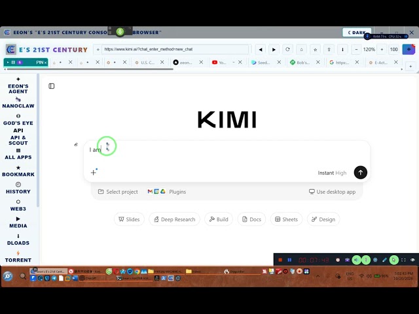The image size is (419, 314).
Task: Choose the Build quick action
Action: (x=219, y=220)
